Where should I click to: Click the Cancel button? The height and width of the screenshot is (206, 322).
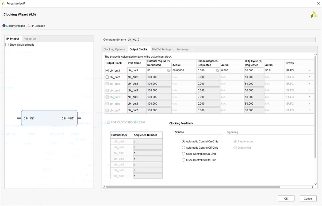(x=308, y=198)
